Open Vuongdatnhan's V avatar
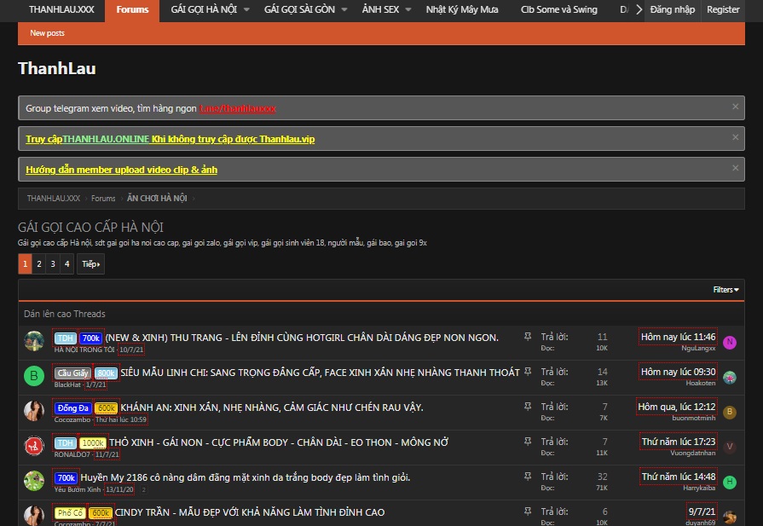The image size is (763, 526). 730,448
